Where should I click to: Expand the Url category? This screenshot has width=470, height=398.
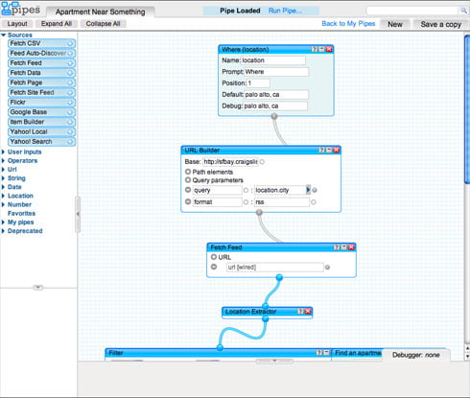click(x=3, y=170)
